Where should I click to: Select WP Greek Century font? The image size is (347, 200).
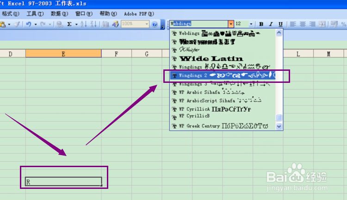click(x=223, y=126)
